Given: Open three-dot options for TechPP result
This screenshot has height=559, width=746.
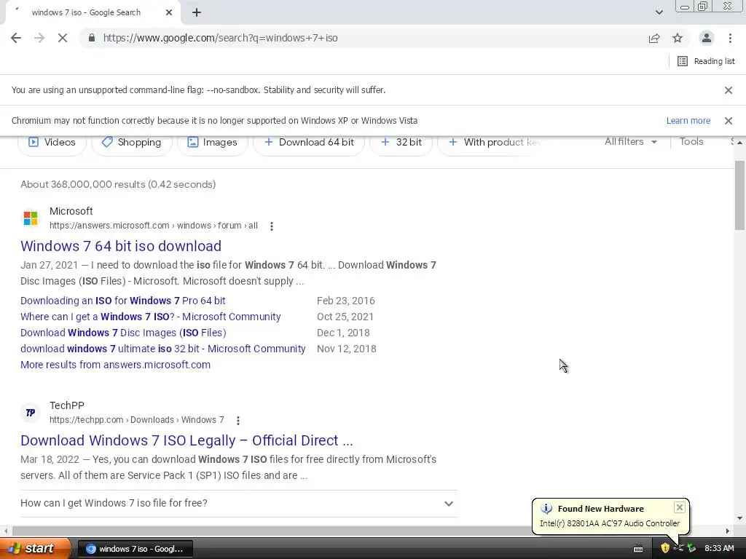Looking at the screenshot, I should (238, 421).
